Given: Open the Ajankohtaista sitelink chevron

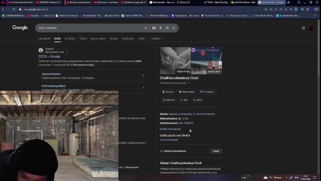Looking at the screenshot, I should 143,75.
